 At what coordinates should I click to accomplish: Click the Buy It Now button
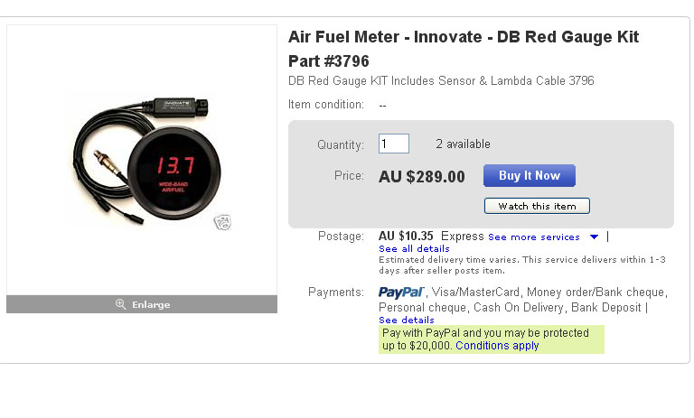click(x=530, y=176)
